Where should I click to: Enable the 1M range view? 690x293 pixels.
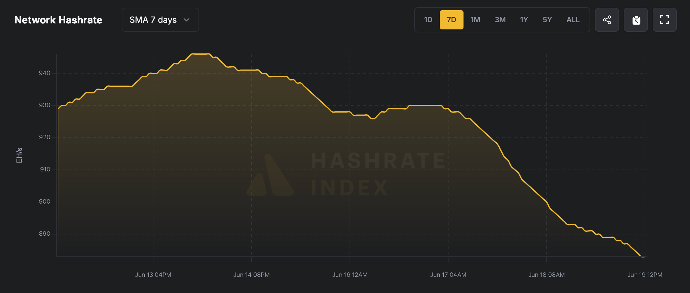[x=476, y=20]
